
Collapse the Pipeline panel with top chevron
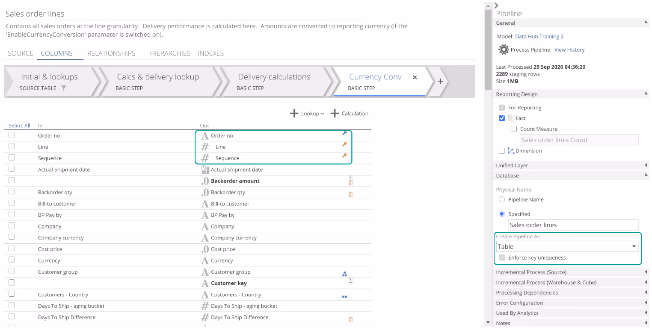coord(496,5)
